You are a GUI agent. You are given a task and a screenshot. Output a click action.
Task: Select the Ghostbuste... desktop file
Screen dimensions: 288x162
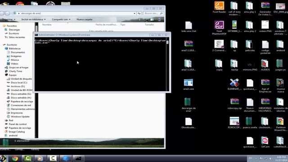tap(189, 123)
